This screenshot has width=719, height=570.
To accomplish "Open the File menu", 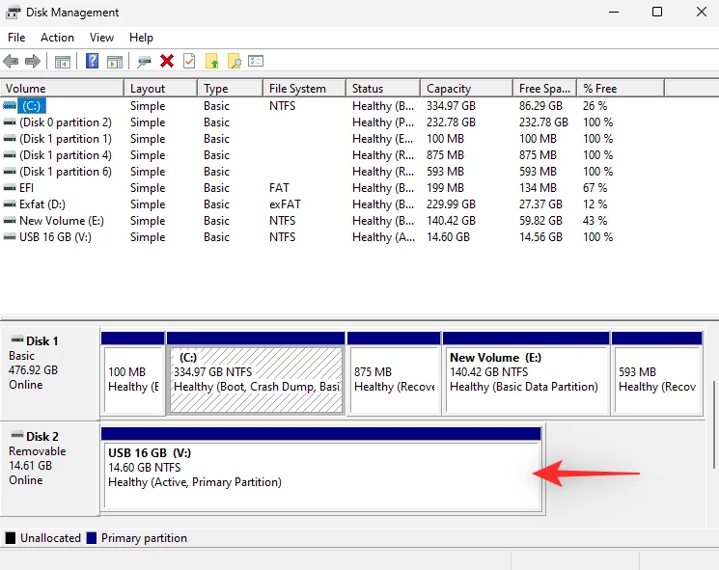I will click(16, 38).
